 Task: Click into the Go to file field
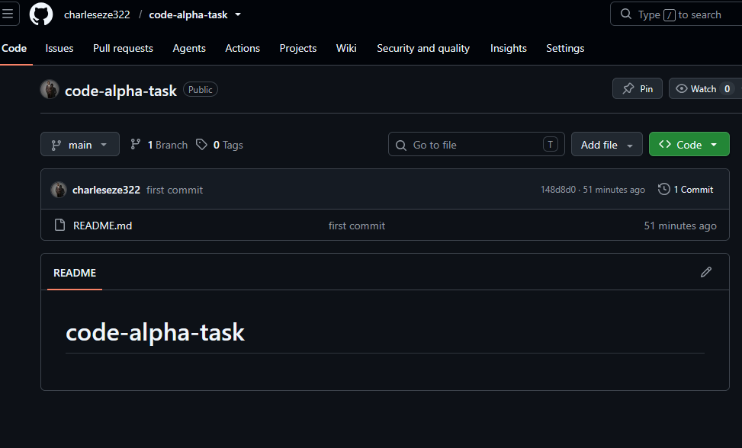click(476, 144)
